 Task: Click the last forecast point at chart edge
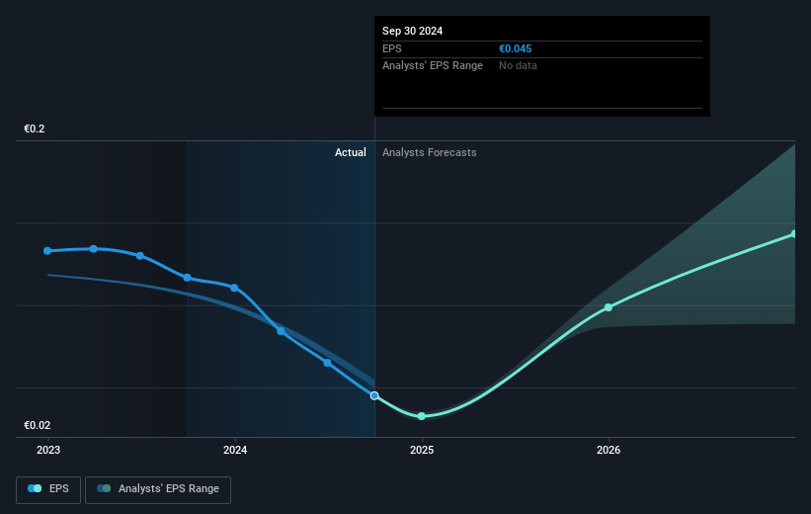point(793,234)
